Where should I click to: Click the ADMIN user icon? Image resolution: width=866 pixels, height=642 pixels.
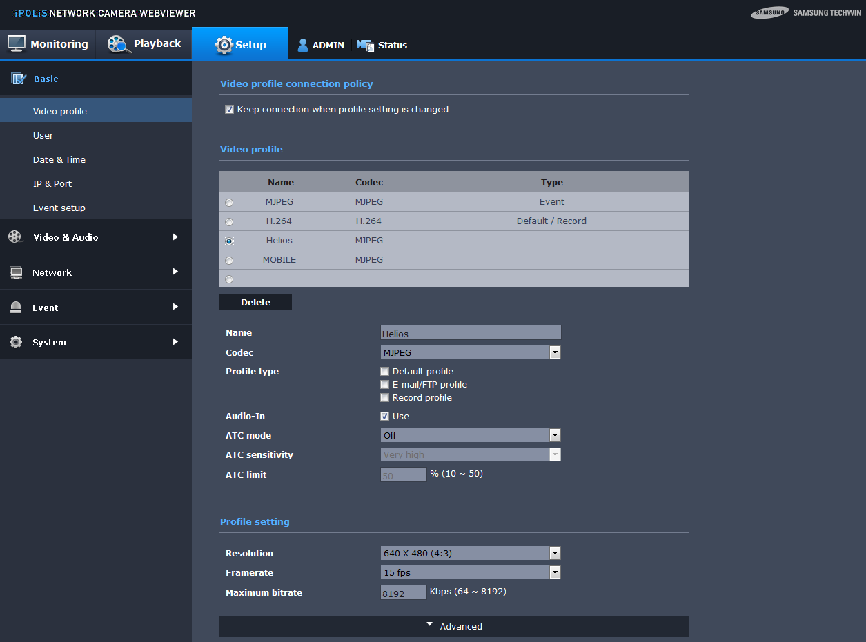302,46
